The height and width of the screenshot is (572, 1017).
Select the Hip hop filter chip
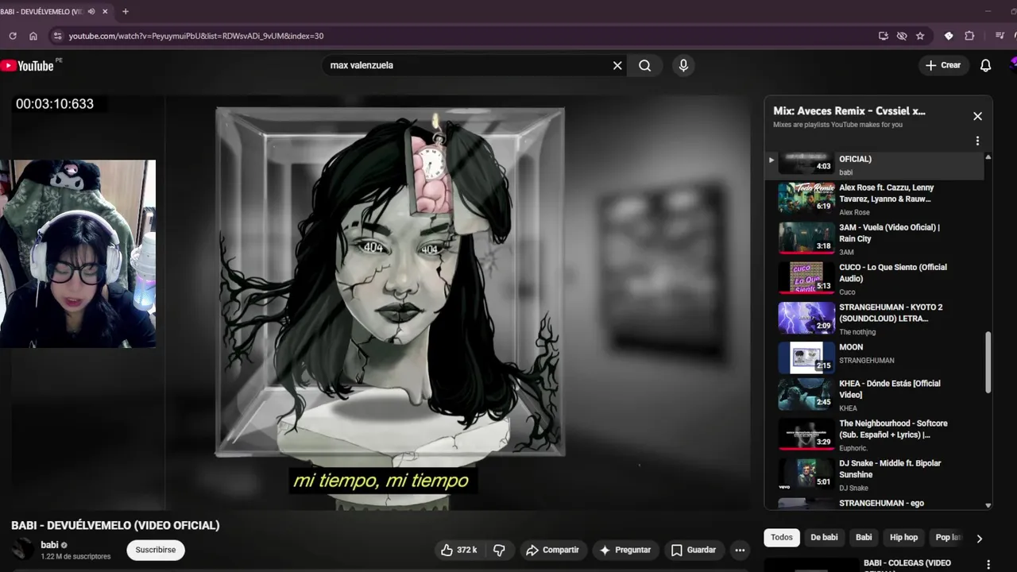pos(903,538)
